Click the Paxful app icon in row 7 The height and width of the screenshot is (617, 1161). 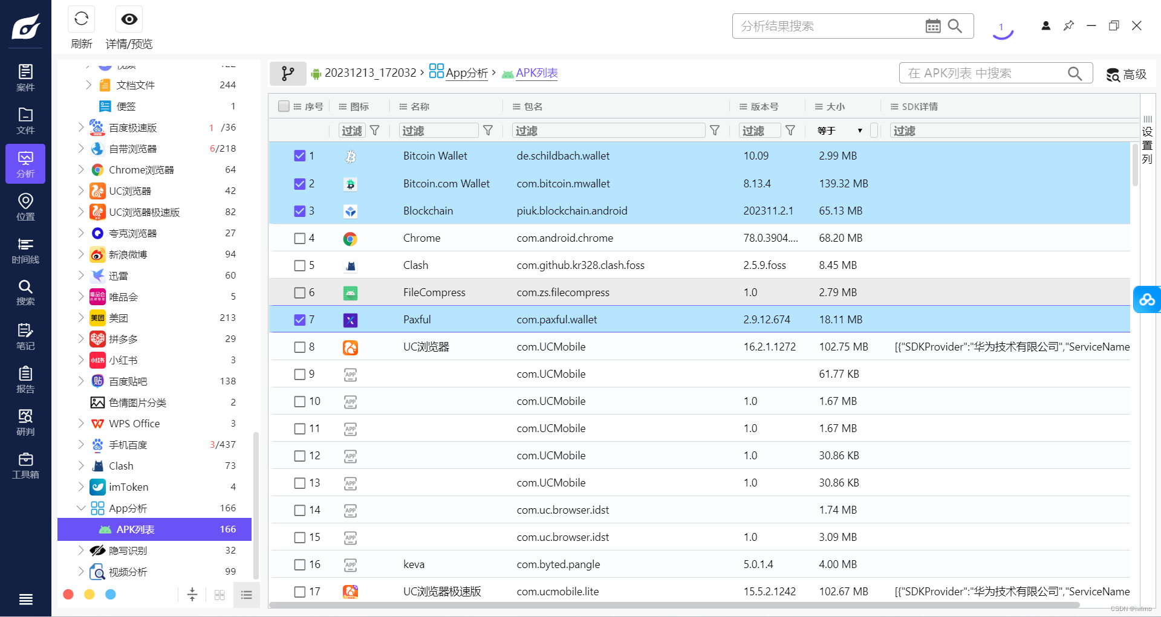350,320
